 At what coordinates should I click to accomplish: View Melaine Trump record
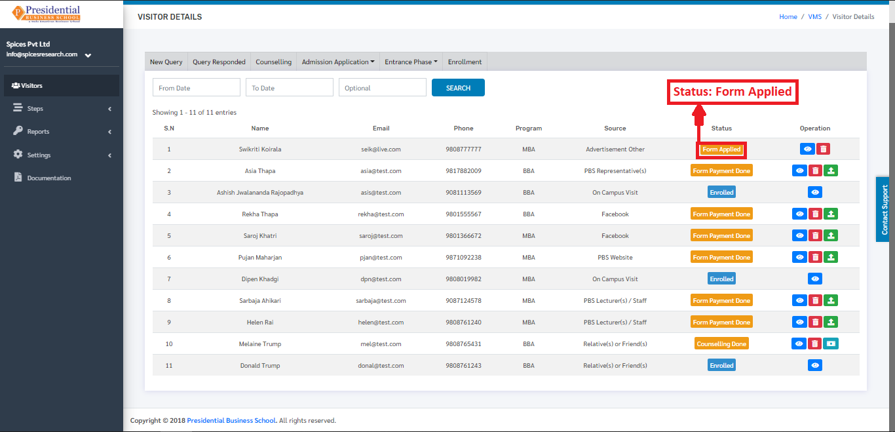point(799,344)
